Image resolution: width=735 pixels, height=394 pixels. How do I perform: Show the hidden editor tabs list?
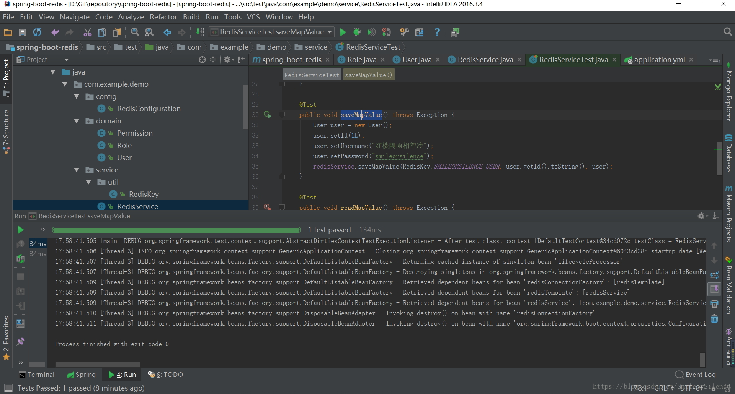[x=714, y=60]
